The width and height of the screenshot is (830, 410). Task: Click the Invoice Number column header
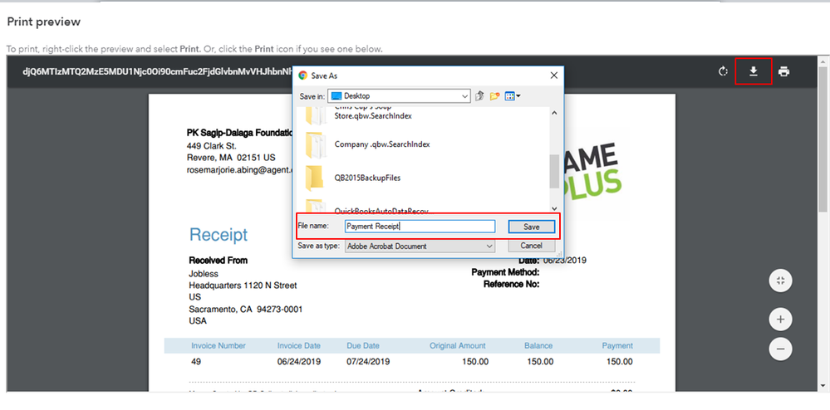219,345
